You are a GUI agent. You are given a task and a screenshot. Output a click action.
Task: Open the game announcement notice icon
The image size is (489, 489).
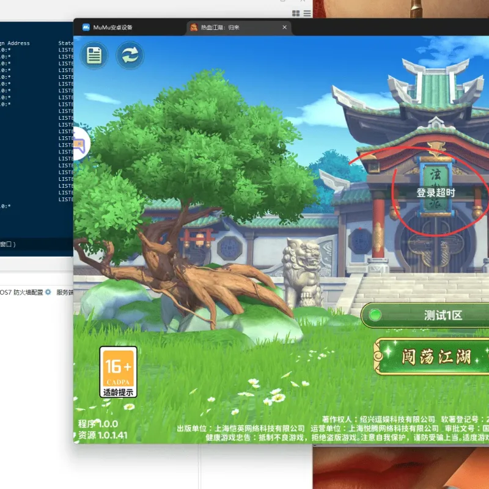94,55
